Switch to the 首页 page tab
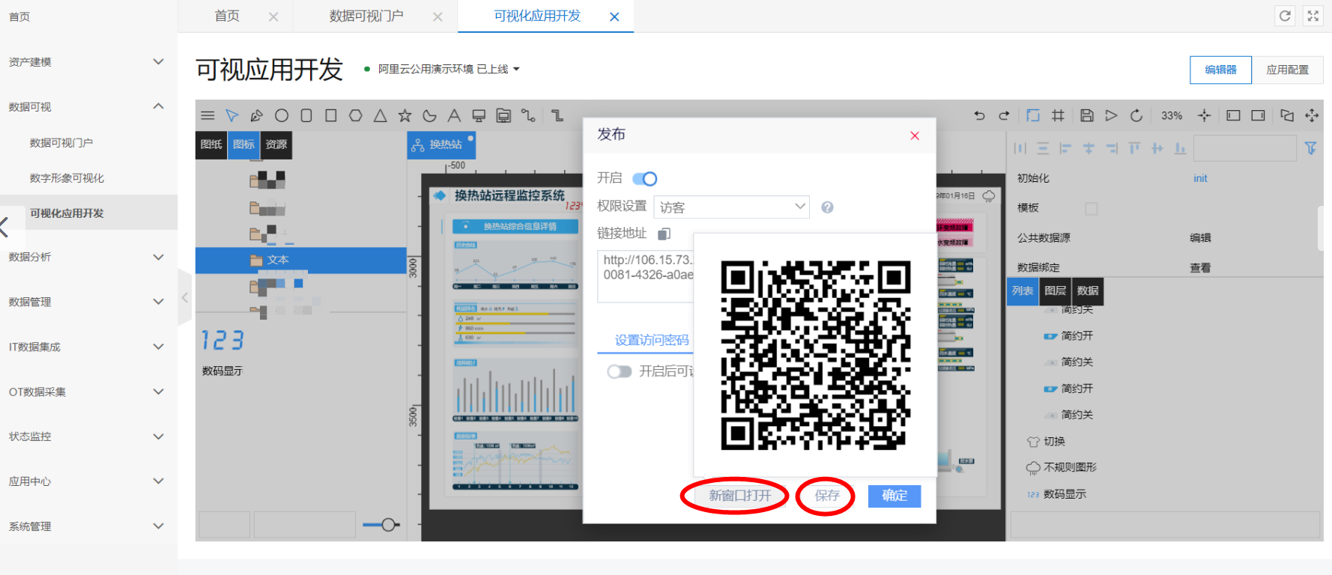Image resolution: width=1332 pixels, height=575 pixels. click(x=227, y=16)
